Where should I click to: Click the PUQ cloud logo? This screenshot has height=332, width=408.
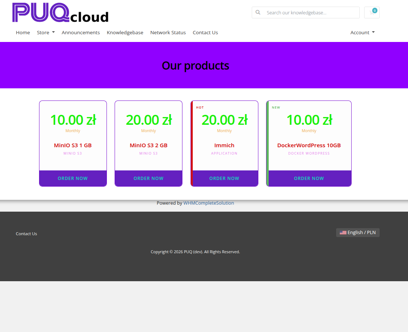[60, 13]
